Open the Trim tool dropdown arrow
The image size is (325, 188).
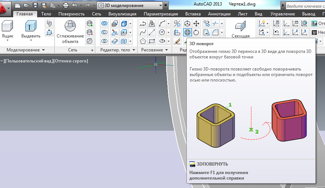222,23
